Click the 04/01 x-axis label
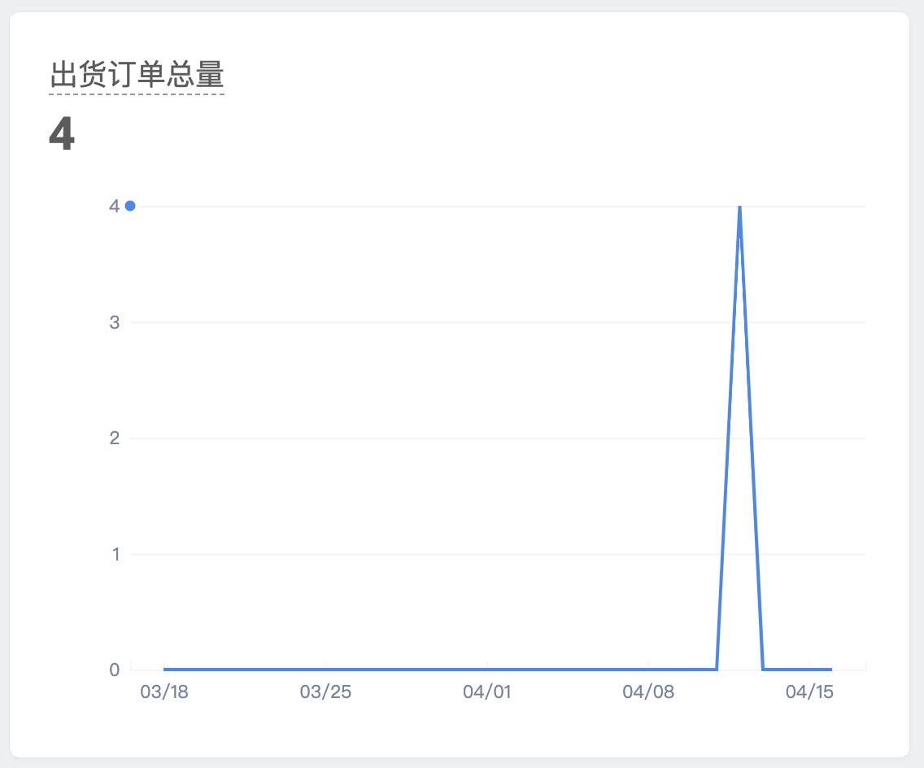Screen dimensions: 924x768 (486, 692)
